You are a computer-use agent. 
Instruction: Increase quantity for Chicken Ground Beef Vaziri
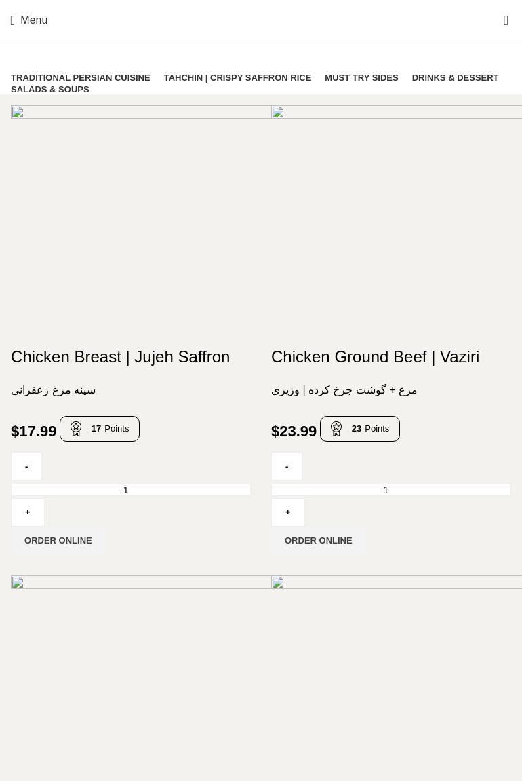[x=288, y=512]
